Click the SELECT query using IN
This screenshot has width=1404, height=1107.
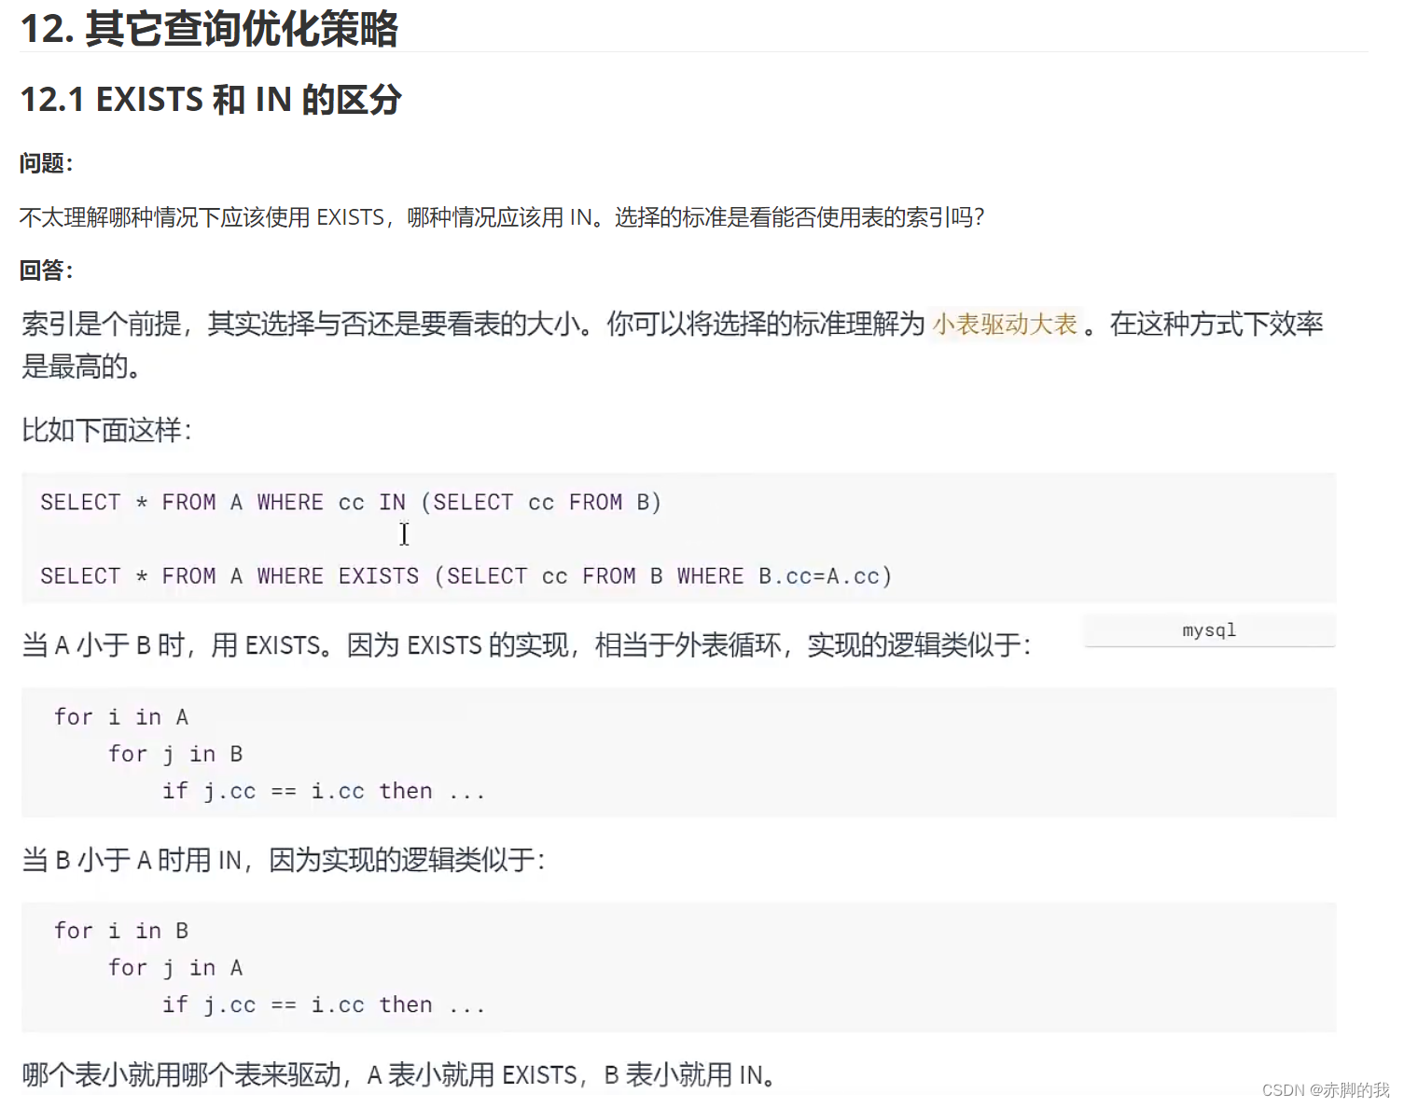pyautogui.click(x=350, y=502)
